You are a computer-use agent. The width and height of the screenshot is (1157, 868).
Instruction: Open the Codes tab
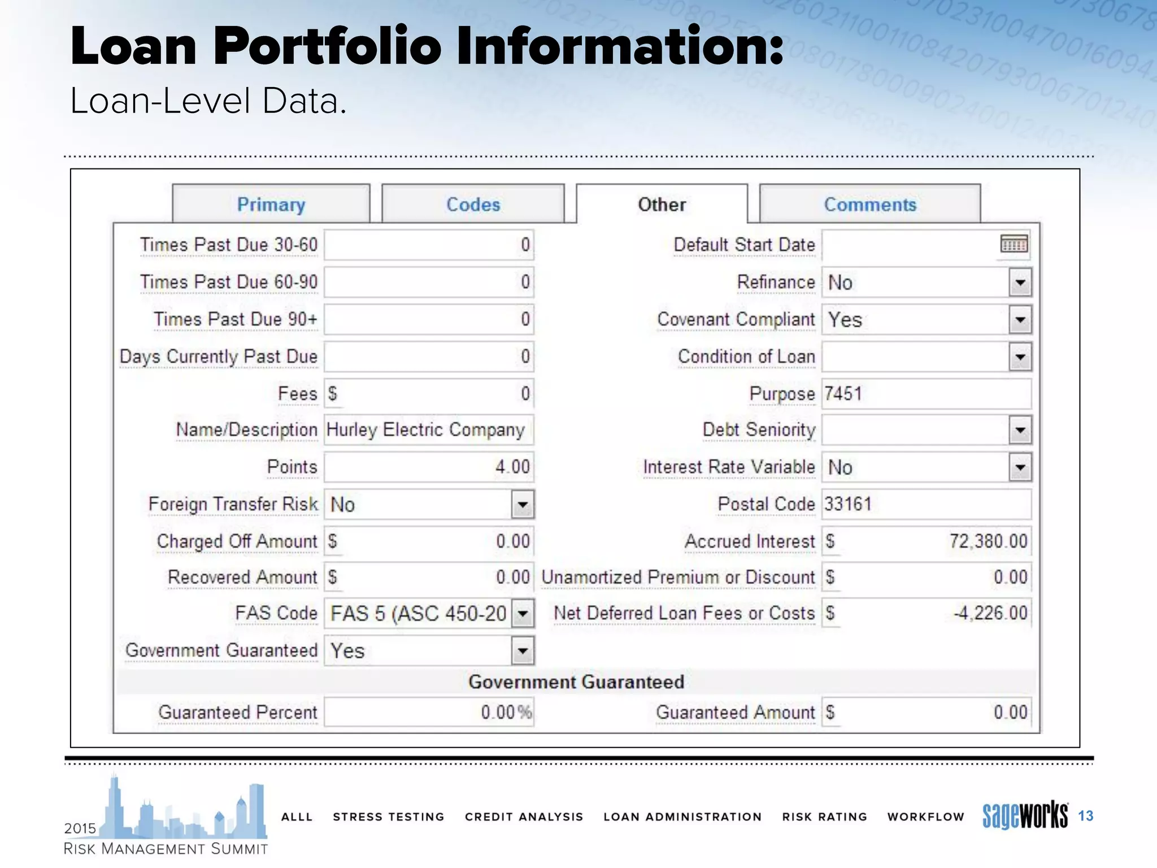(x=473, y=204)
